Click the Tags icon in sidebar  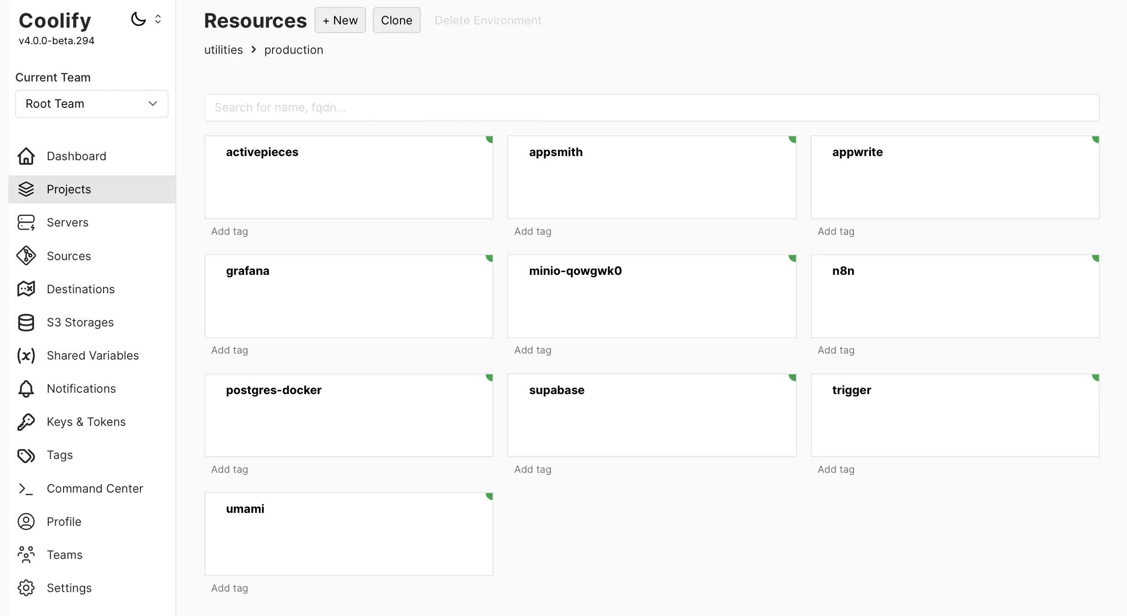(26, 455)
